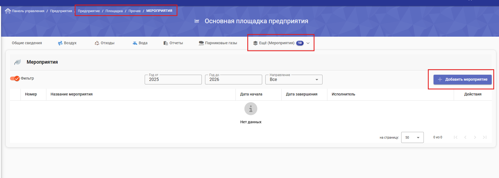Toggle the Фильтр switch off
The image size is (499, 178).
[x=15, y=78]
